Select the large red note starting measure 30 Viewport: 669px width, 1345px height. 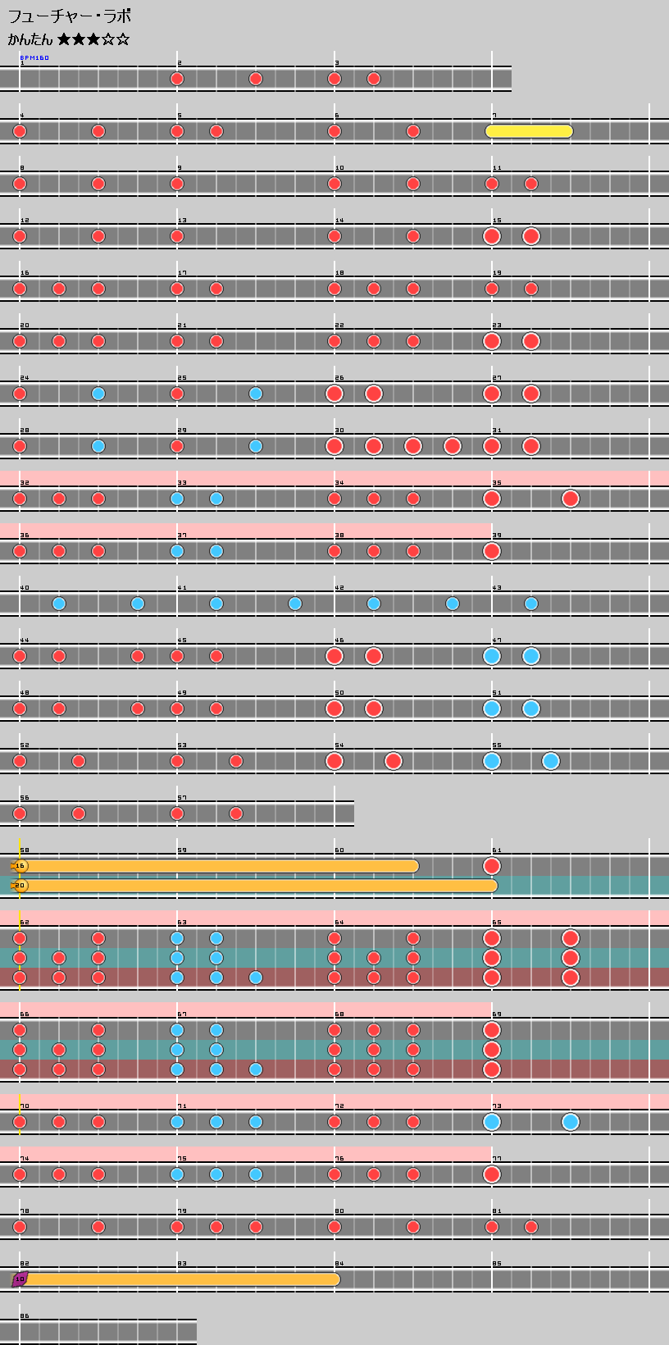334,446
